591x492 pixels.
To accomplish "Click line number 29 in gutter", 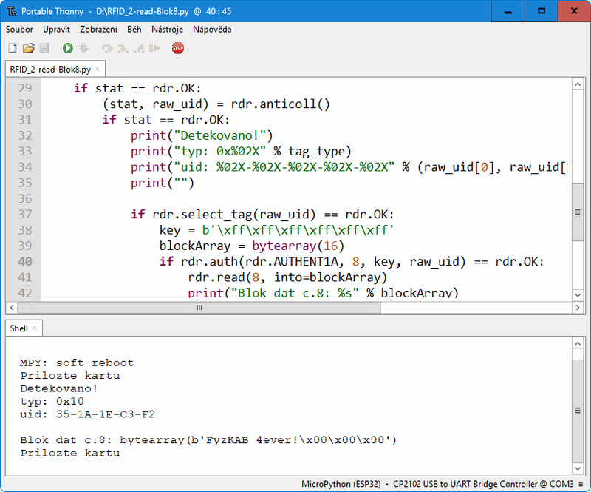I will [25, 88].
